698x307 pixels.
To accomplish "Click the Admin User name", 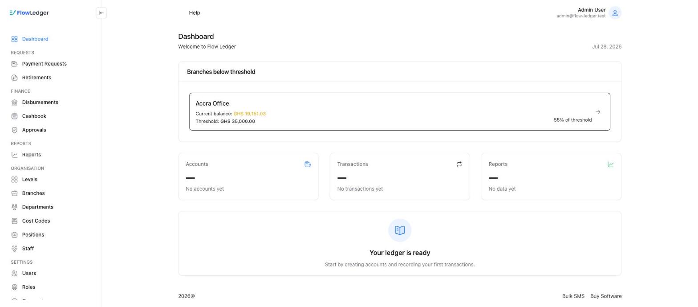I will point(591,10).
